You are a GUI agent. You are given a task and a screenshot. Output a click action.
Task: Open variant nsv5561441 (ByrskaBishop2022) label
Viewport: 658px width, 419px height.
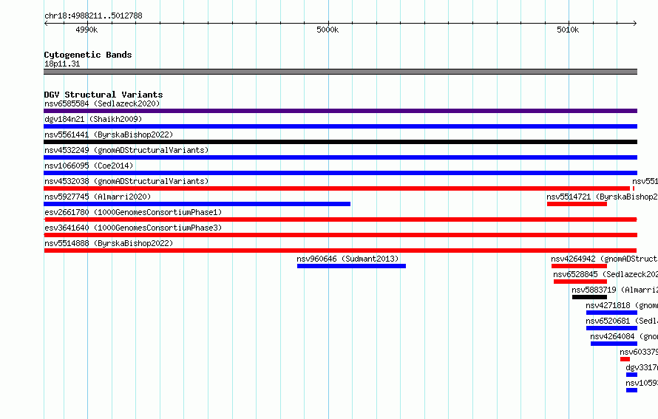click(x=109, y=134)
